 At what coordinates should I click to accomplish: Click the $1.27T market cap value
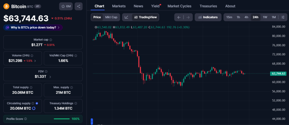(37, 45)
